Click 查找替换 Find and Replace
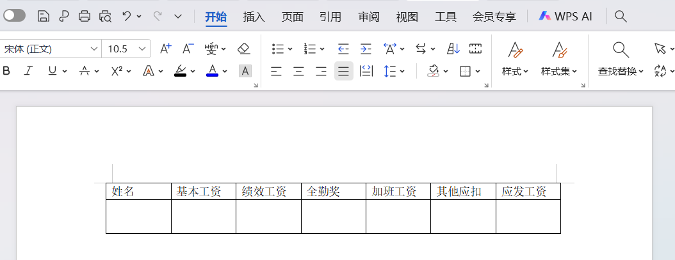 621,59
